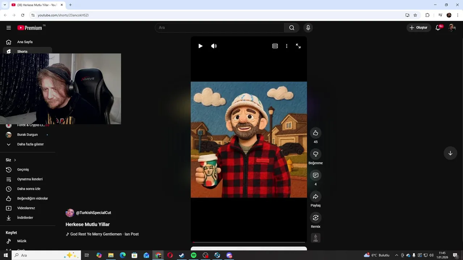Click the TurkishSpecialCut channel avatar
The image size is (463, 260).
pyautogui.click(x=70, y=213)
